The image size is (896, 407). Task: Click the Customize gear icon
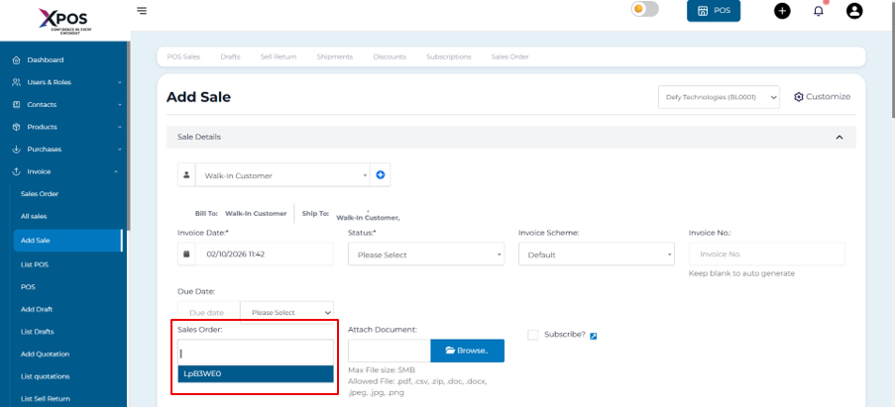799,96
